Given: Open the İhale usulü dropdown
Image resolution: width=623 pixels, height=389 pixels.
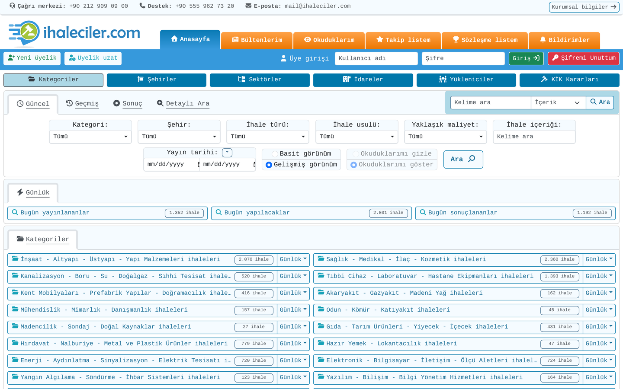Looking at the screenshot, I should (x=356, y=137).
